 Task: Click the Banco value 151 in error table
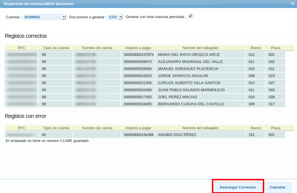pyautogui.click(x=252, y=135)
